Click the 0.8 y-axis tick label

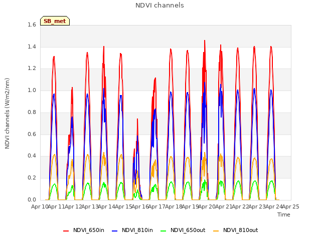[32, 112]
